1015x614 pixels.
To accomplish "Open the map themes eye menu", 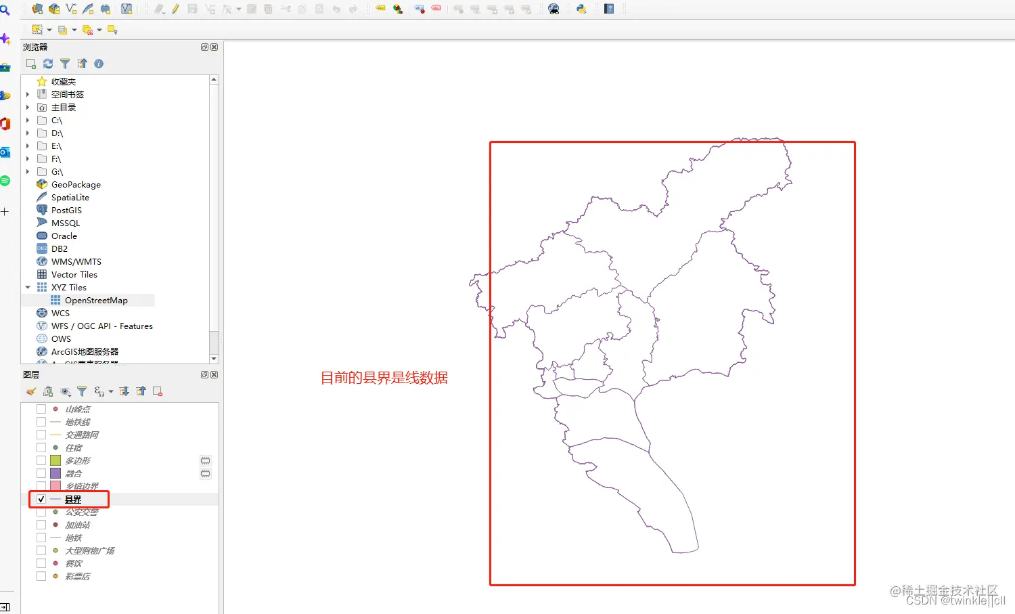I will 65,391.
